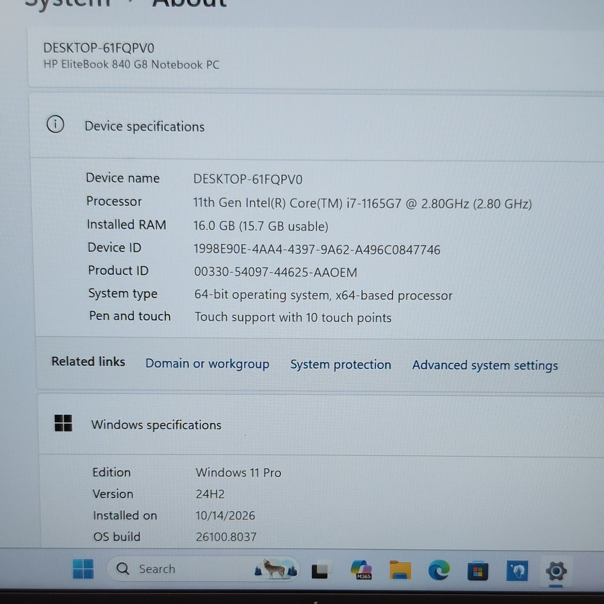This screenshot has height=604, width=604.
Task: Open the blue pinned taskbar app
Action: tap(516, 571)
